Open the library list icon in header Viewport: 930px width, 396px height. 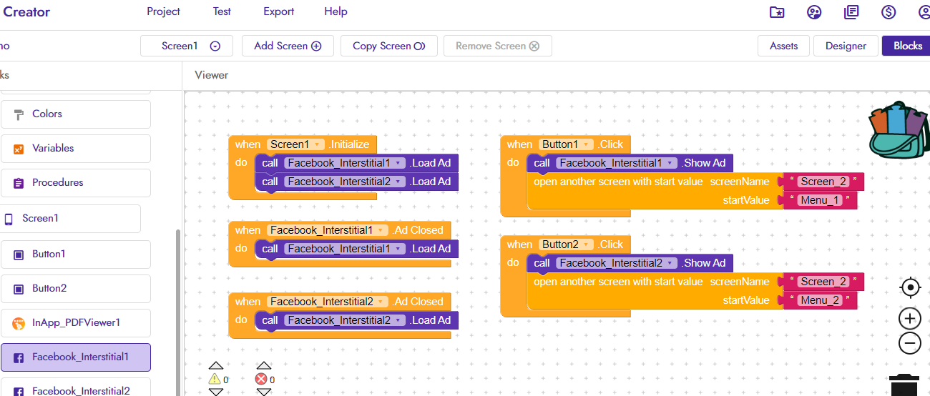coord(851,12)
